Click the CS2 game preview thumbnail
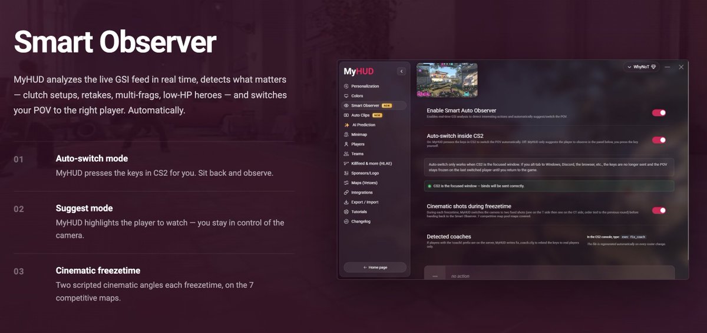 (x=447, y=80)
